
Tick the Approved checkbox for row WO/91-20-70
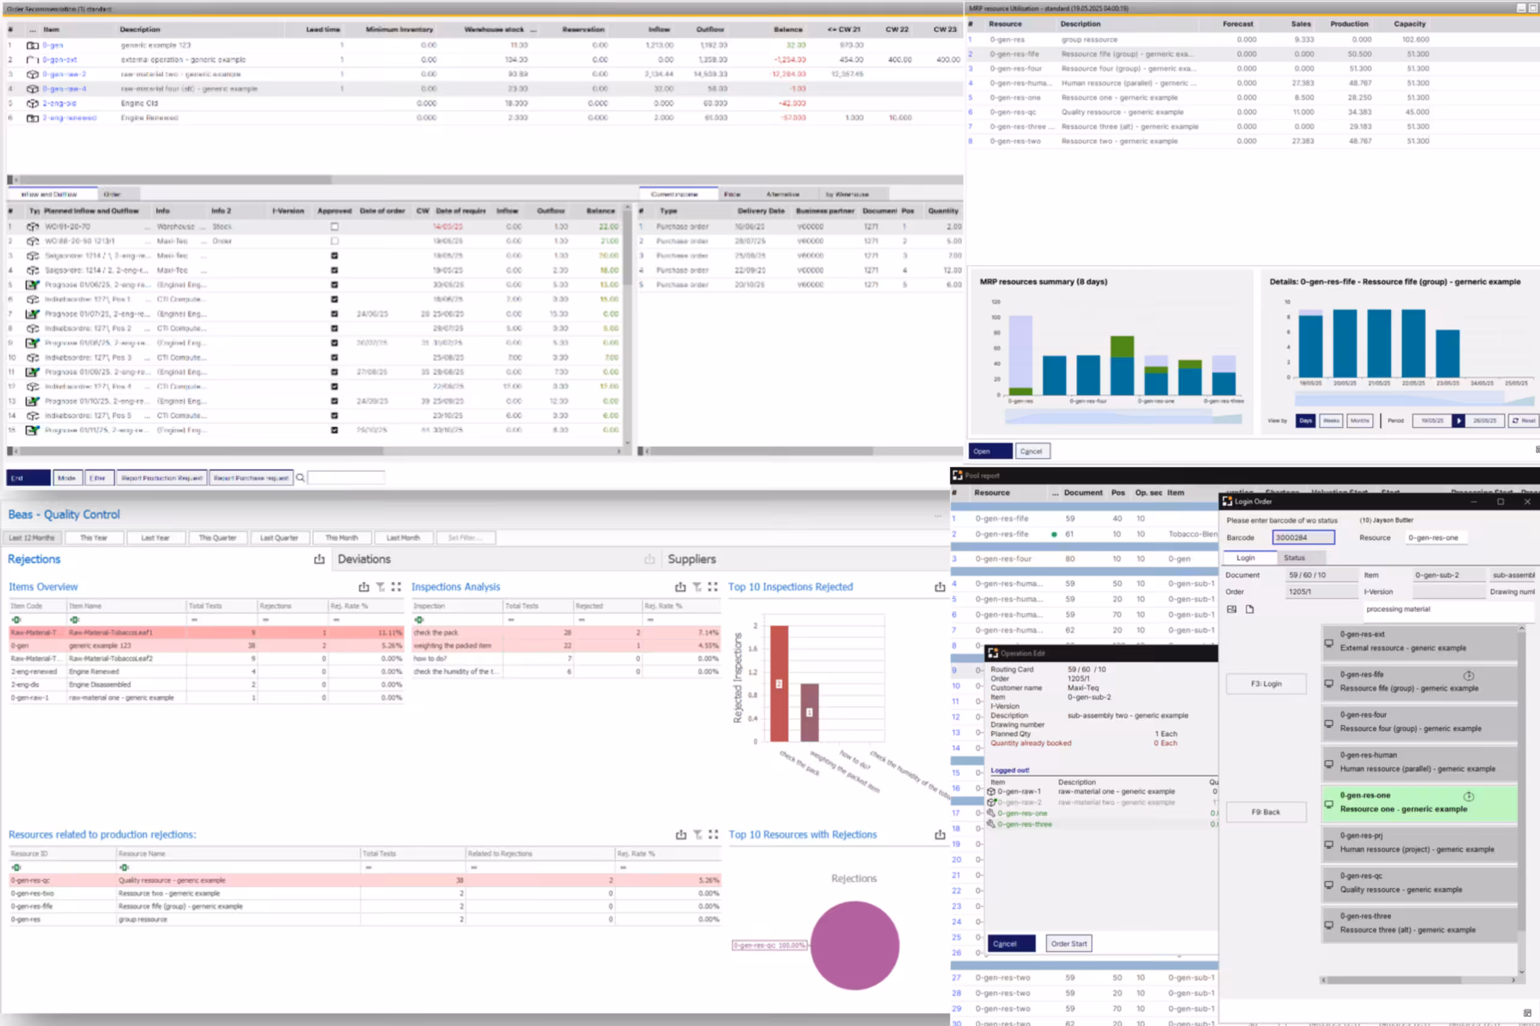334,226
